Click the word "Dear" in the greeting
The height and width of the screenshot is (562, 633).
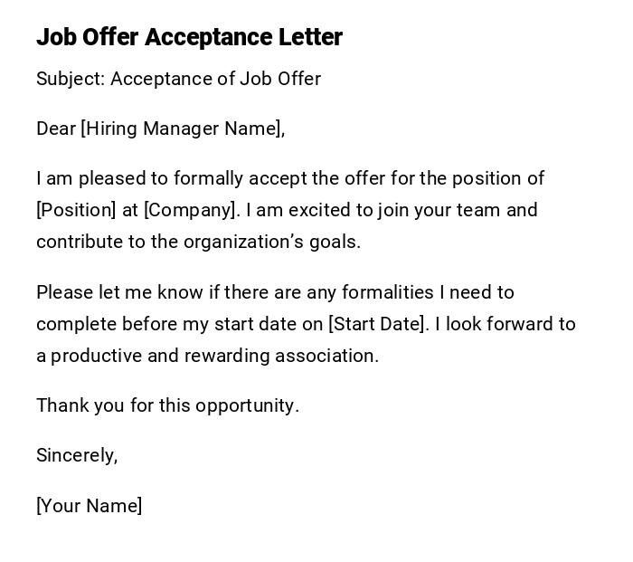(56, 129)
